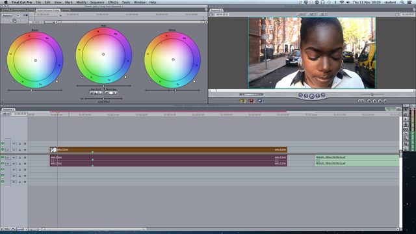
Task: Toggle Auto Select on track V1
Action: [25, 150]
